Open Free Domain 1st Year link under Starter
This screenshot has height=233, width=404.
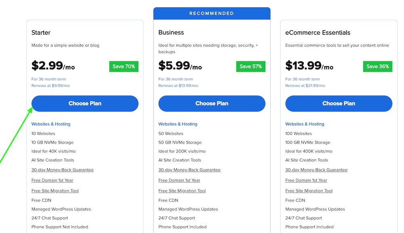[52, 180]
